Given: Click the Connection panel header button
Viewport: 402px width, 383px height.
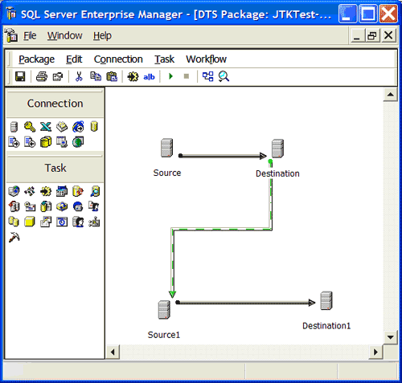Looking at the screenshot, I should coord(55,104).
